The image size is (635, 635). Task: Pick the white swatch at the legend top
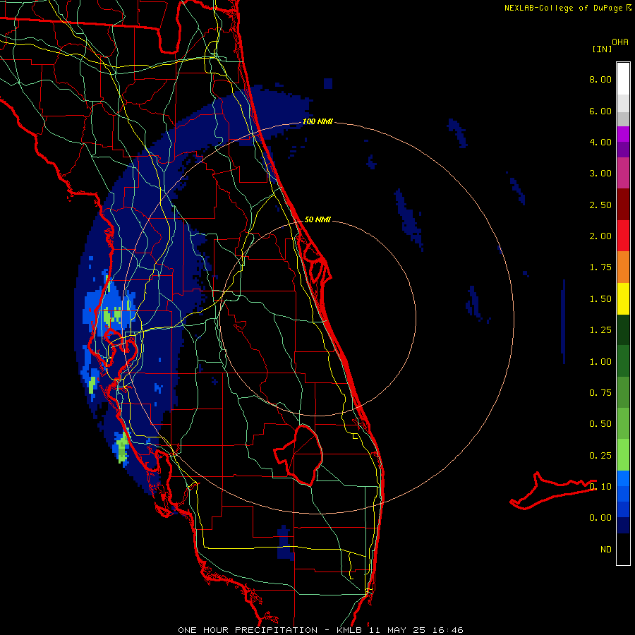(x=623, y=78)
